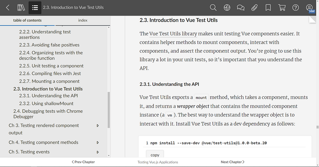The image size is (319, 167).
Task: Open the shopping cart icon
Action: coord(282,8)
